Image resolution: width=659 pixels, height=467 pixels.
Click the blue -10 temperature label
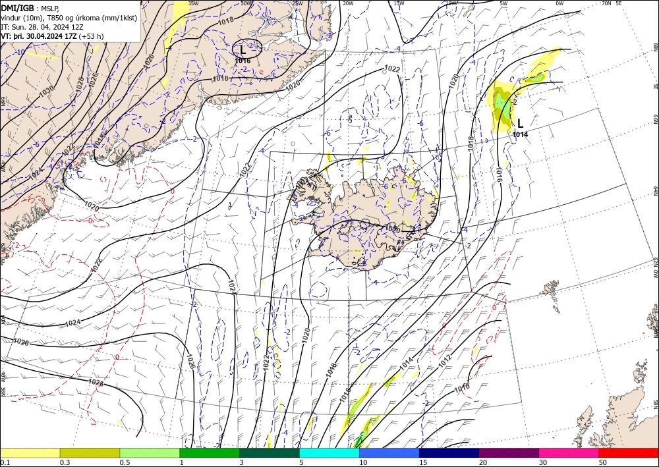coord(20,52)
